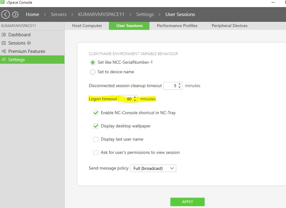Click the vSpace Console app icon
Screen dimensions: 286x208
pos(2,2)
